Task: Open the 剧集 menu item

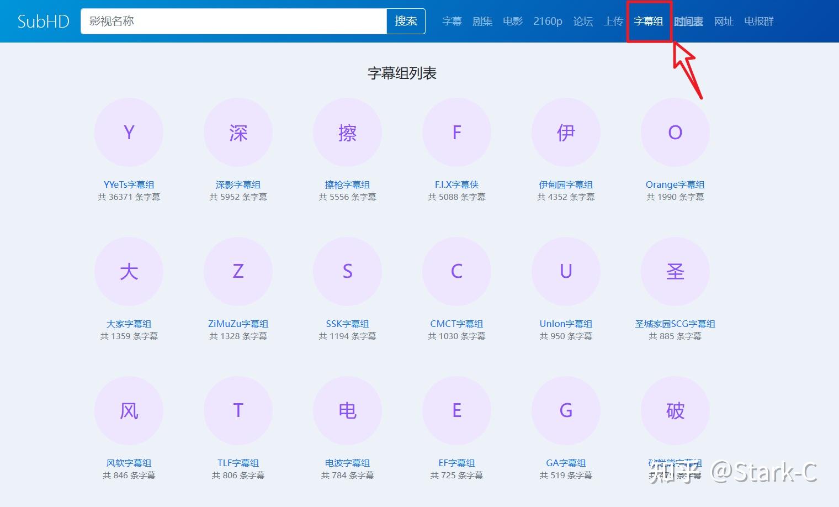Action: pos(482,21)
